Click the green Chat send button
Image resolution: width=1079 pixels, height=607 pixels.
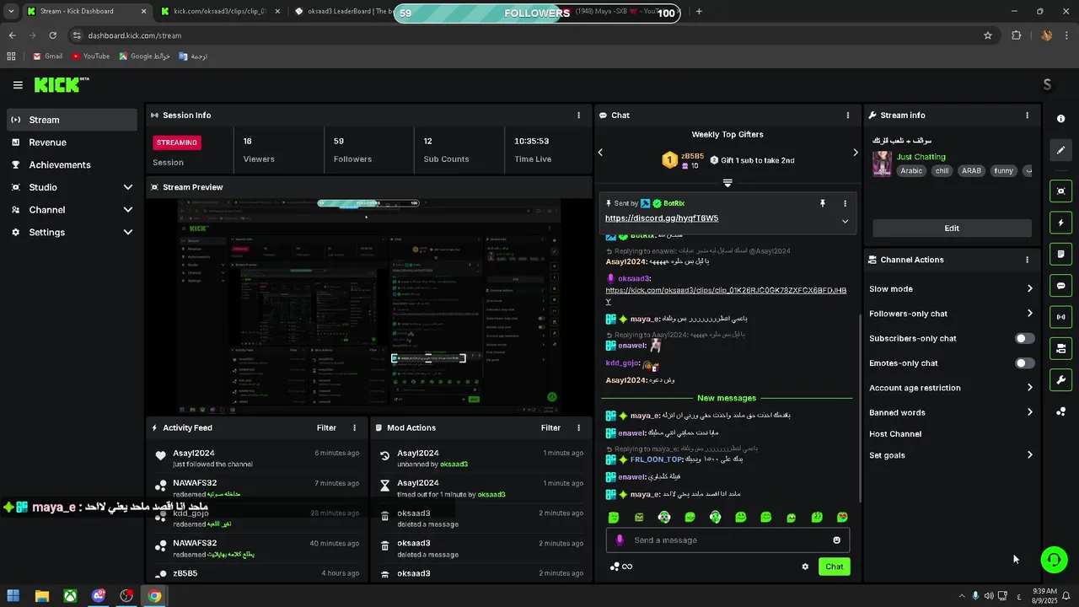click(834, 567)
